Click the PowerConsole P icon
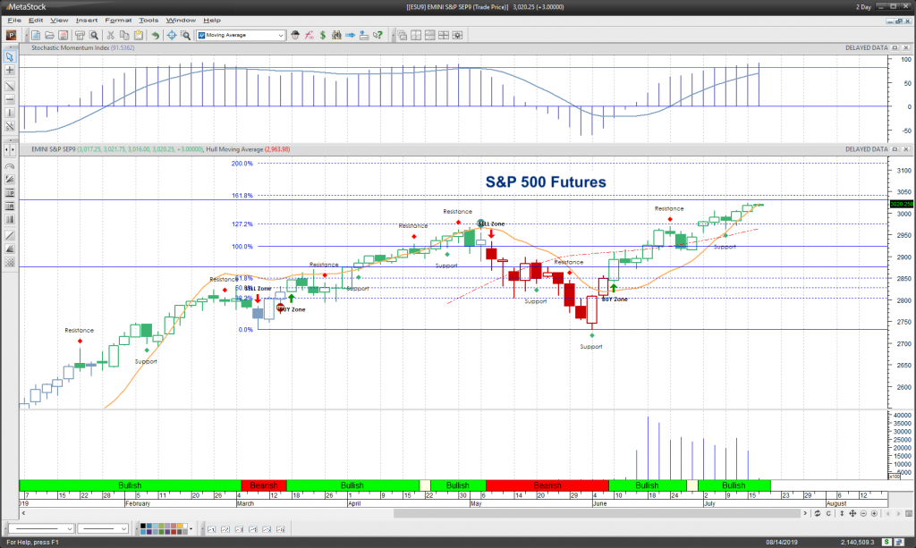Viewport: 916px width, 548px height. (x=11, y=35)
